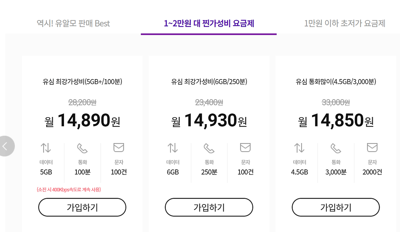Click envelope icon in 6GB/250분 plan
Screen dimensions: 400x232
pos(245,148)
